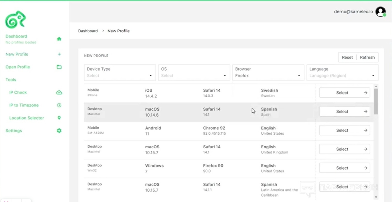The image size is (392, 202).
Task: Click the Swedish Sweden language cell
Action: [270, 93]
